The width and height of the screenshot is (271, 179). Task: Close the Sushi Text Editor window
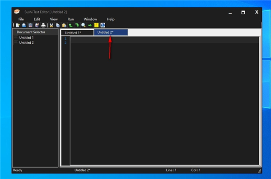(257, 12)
